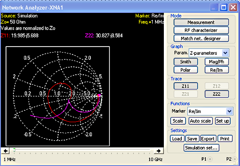Click the Source: Simulation text
Screen dimensions: 240x166
coord(19,16)
